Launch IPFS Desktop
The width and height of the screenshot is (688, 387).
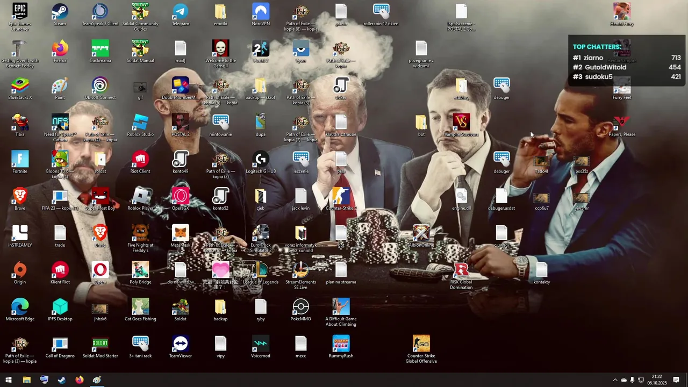click(x=60, y=310)
